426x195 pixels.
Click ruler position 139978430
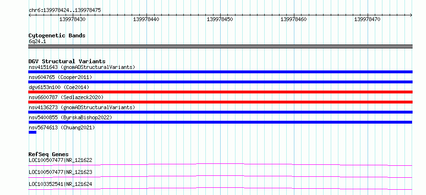72,19
